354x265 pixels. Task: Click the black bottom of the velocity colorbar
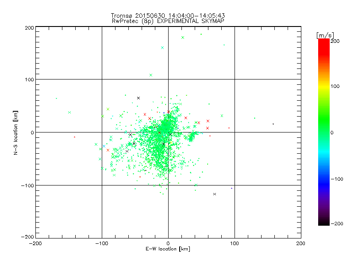pos(324,222)
